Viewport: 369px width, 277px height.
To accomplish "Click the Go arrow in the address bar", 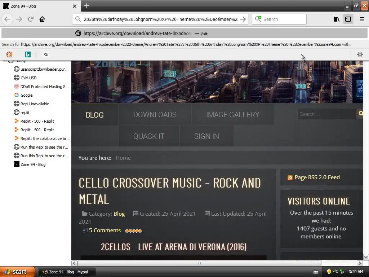I will (x=243, y=19).
